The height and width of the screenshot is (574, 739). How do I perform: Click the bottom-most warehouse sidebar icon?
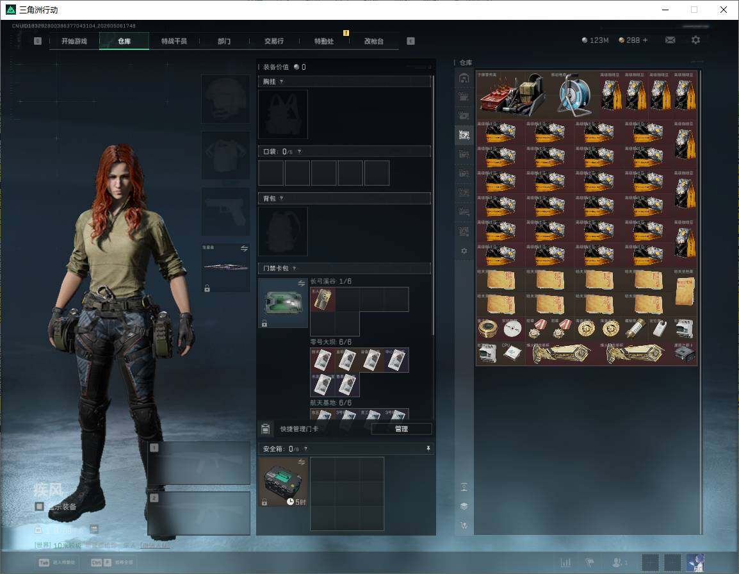click(464, 525)
